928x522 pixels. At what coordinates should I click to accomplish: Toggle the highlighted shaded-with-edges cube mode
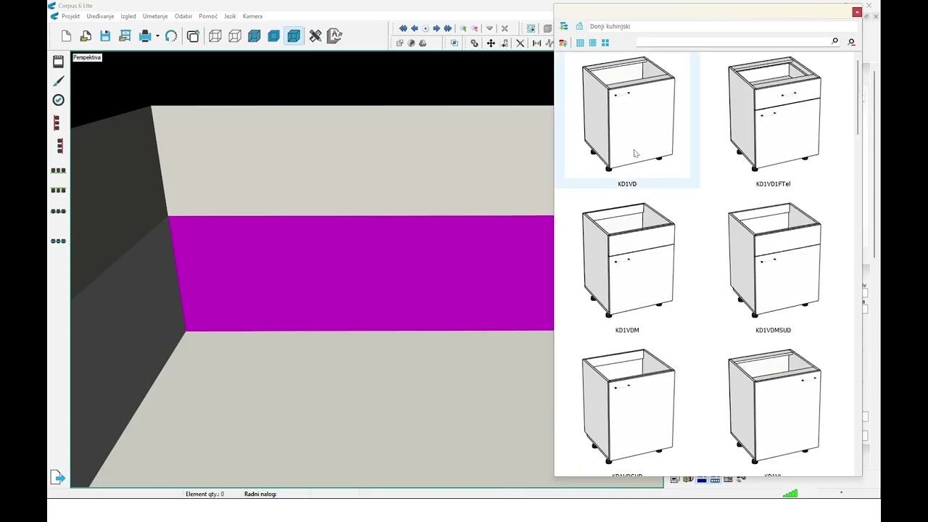coord(294,36)
